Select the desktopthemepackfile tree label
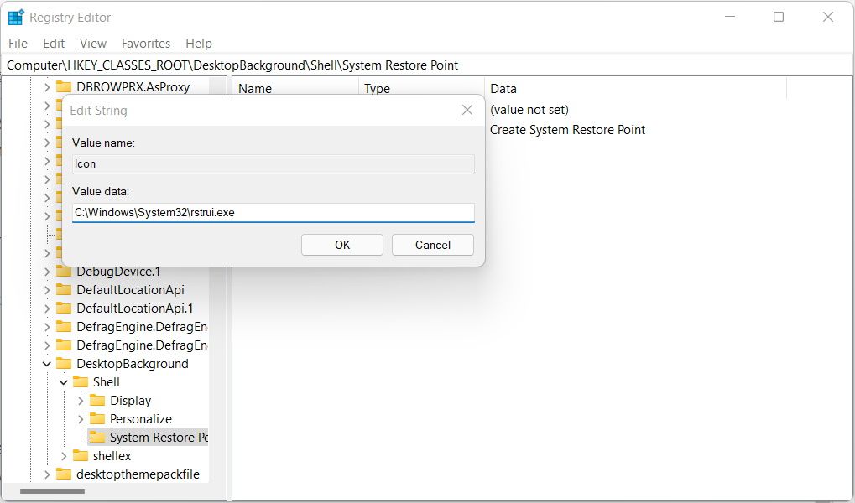Viewport: 855px width, 503px height. click(x=138, y=474)
